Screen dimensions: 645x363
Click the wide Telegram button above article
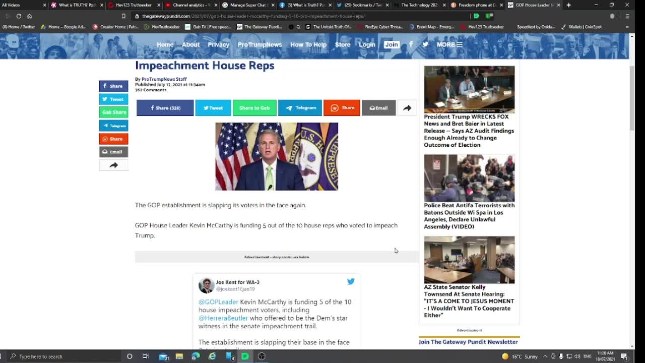tap(300, 108)
